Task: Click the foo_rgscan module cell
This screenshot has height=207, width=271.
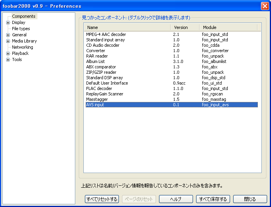Action: pyautogui.click(x=212, y=94)
